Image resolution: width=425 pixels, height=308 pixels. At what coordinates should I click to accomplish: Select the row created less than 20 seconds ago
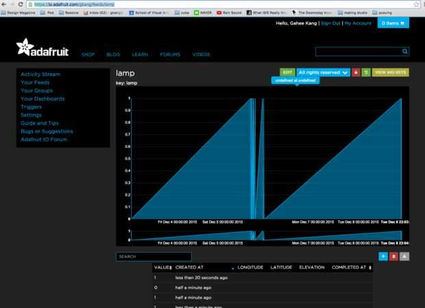[263, 277]
